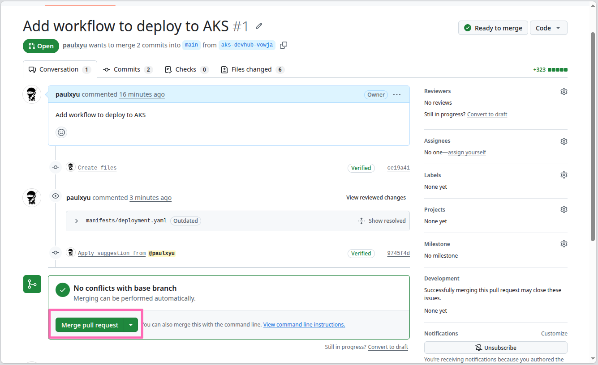The height and width of the screenshot is (365, 598).
Task: Click the +323 diffstat indicator
Action: 550,70
